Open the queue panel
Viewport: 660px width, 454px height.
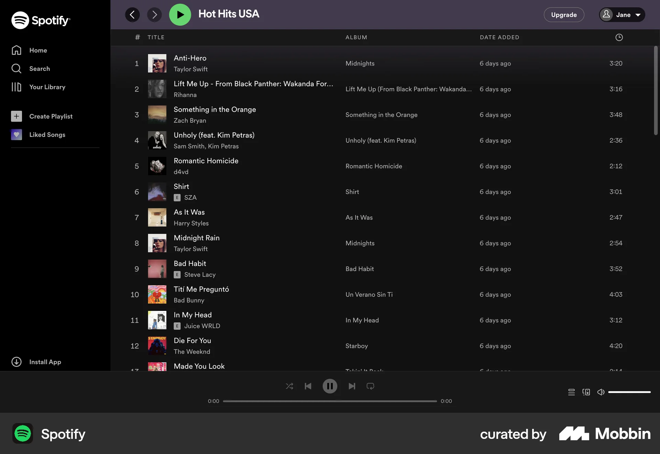[571, 392]
